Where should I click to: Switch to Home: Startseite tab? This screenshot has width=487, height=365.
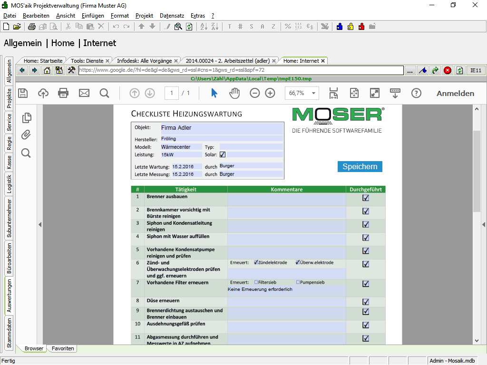(x=43, y=61)
